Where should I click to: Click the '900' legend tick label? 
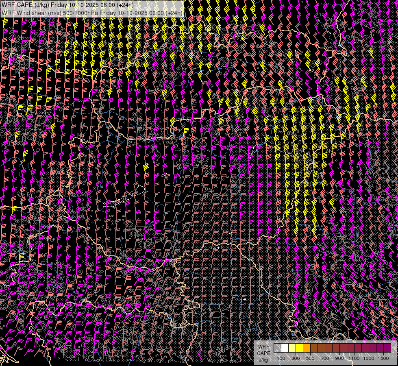[x=339, y=358]
